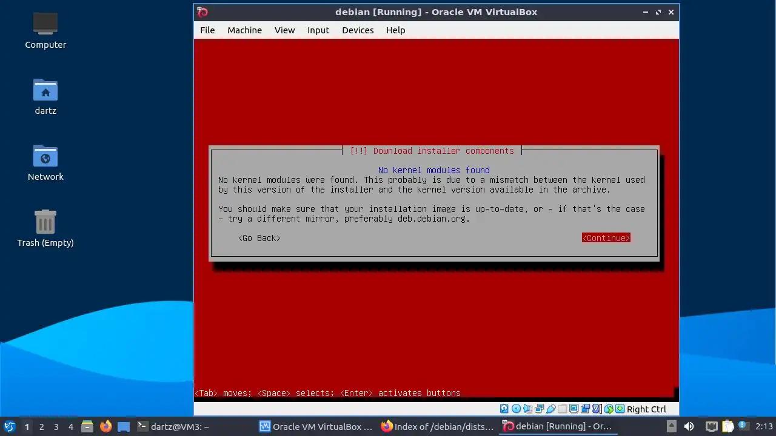Switch to workspace 2

pos(41,426)
